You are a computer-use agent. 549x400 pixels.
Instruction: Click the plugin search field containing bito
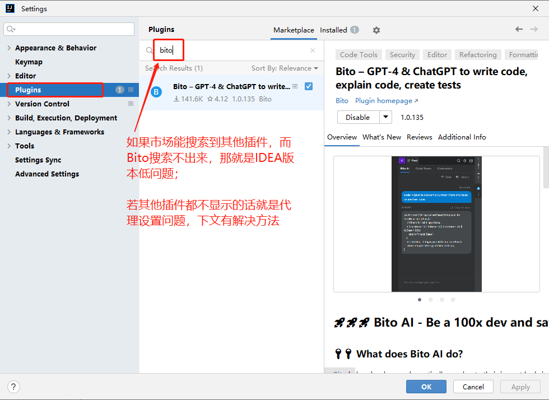[x=231, y=50]
